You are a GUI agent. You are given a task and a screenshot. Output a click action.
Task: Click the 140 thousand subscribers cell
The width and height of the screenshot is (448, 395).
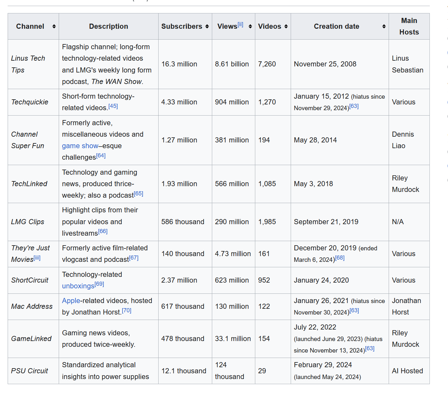pyautogui.click(x=185, y=254)
